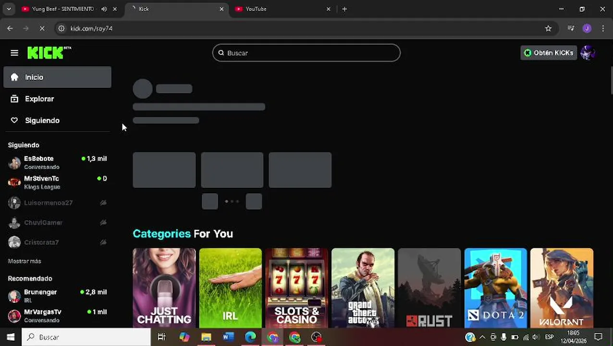Close the Kick browser tab

point(221,9)
